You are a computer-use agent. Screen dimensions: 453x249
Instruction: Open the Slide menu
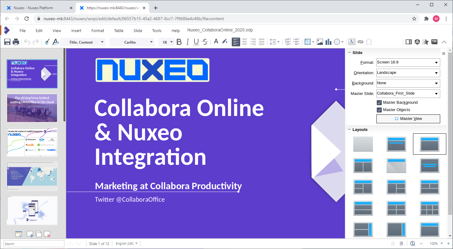click(138, 31)
